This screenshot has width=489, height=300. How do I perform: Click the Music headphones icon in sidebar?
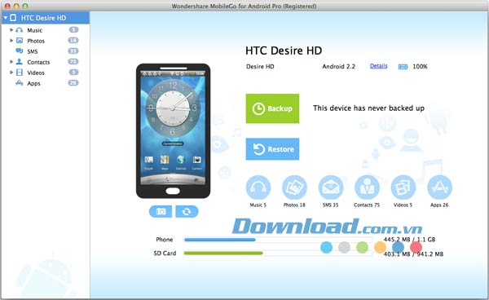pos(20,30)
